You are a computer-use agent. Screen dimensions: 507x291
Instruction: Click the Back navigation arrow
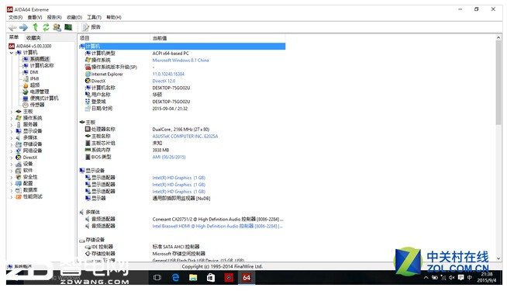(12, 27)
